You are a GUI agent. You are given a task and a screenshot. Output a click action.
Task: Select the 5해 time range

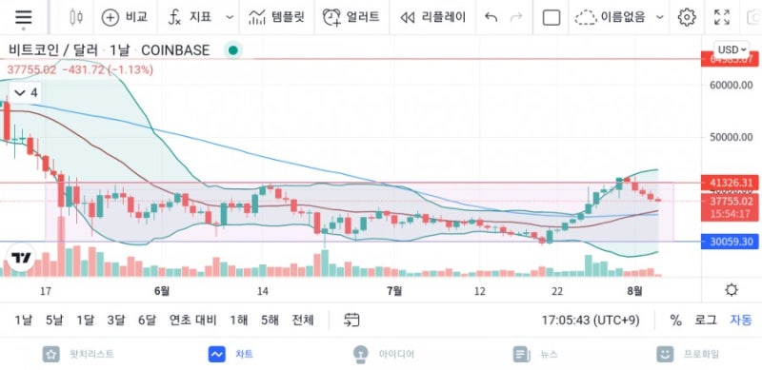click(x=270, y=320)
